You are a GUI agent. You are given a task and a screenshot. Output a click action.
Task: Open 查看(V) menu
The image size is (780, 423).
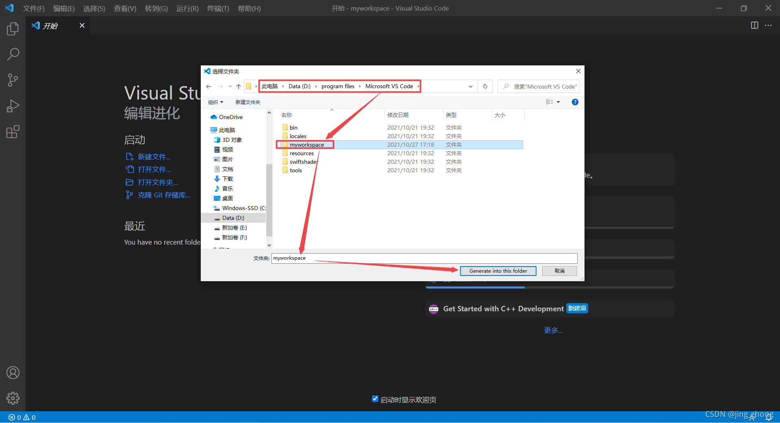(x=125, y=9)
